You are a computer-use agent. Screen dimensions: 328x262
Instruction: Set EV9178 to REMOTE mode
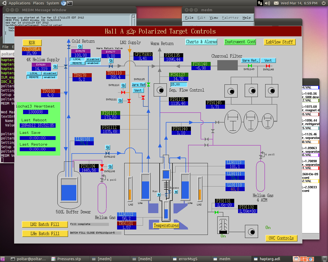click(x=77, y=63)
